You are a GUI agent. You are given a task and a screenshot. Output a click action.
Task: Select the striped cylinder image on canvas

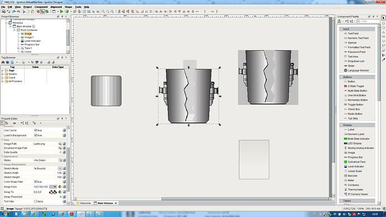106,91
